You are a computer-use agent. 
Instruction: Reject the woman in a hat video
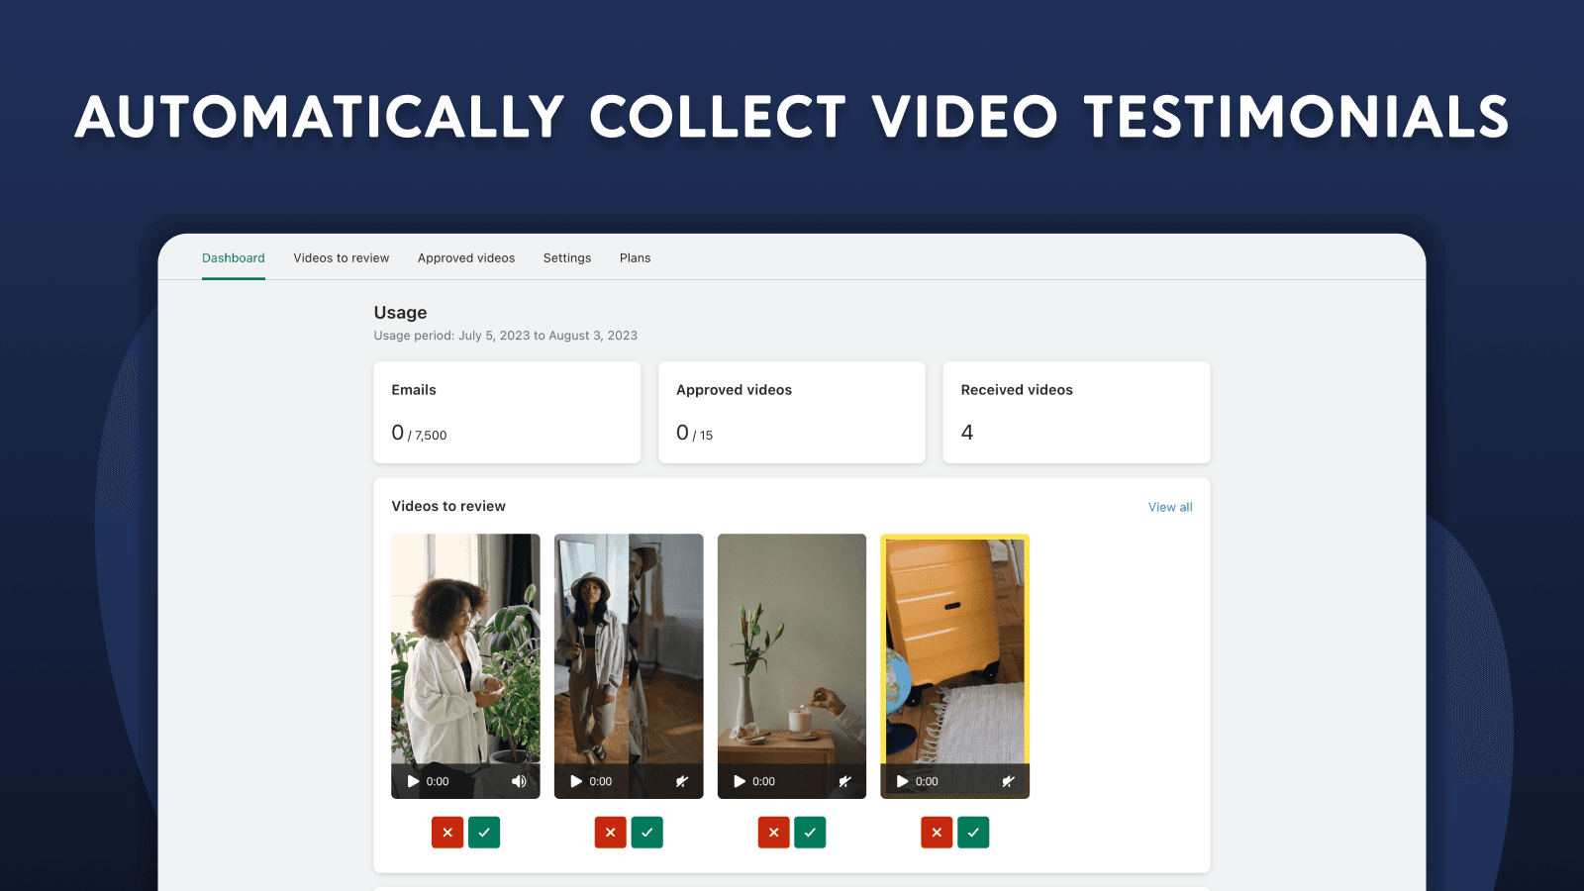[611, 833]
